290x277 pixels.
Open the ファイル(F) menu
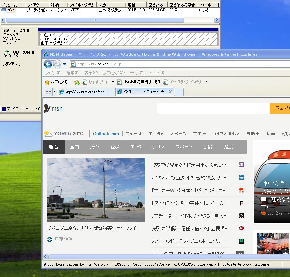[53, 73]
